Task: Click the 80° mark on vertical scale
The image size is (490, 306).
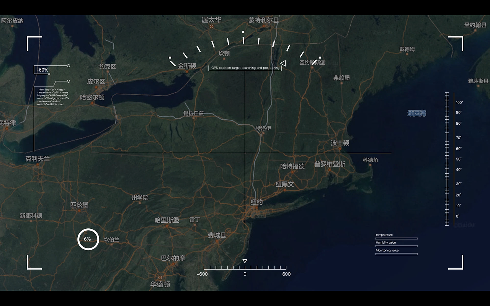Action: pyautogui.click(x=459, y=124)
